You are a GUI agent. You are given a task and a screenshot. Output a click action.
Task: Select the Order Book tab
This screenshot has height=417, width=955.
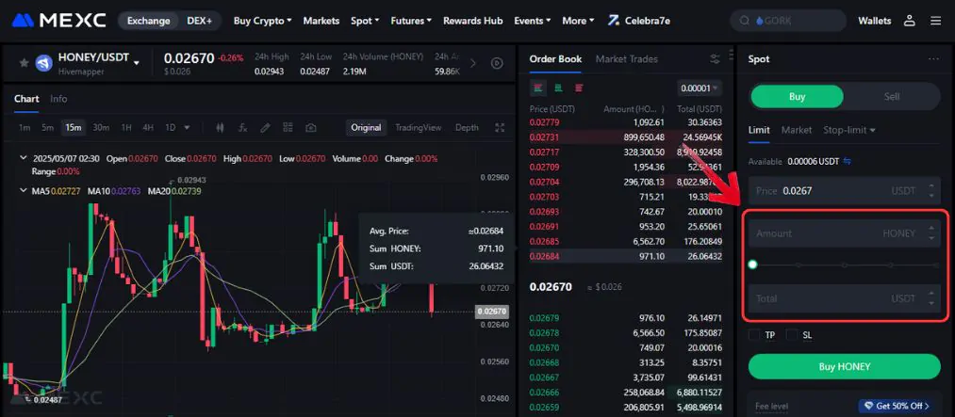[555, 59]
